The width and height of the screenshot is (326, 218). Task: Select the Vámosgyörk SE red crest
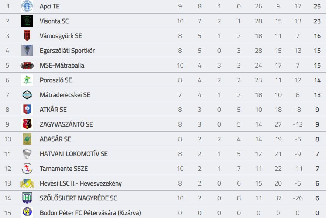pyautogui.click(x=27, y=35)
